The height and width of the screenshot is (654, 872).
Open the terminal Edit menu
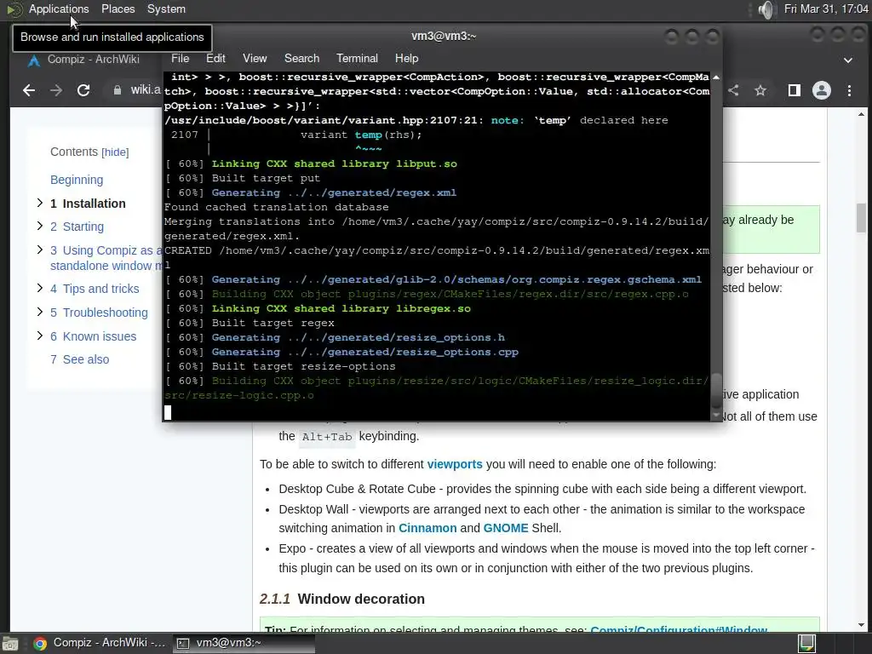(215, 59)
